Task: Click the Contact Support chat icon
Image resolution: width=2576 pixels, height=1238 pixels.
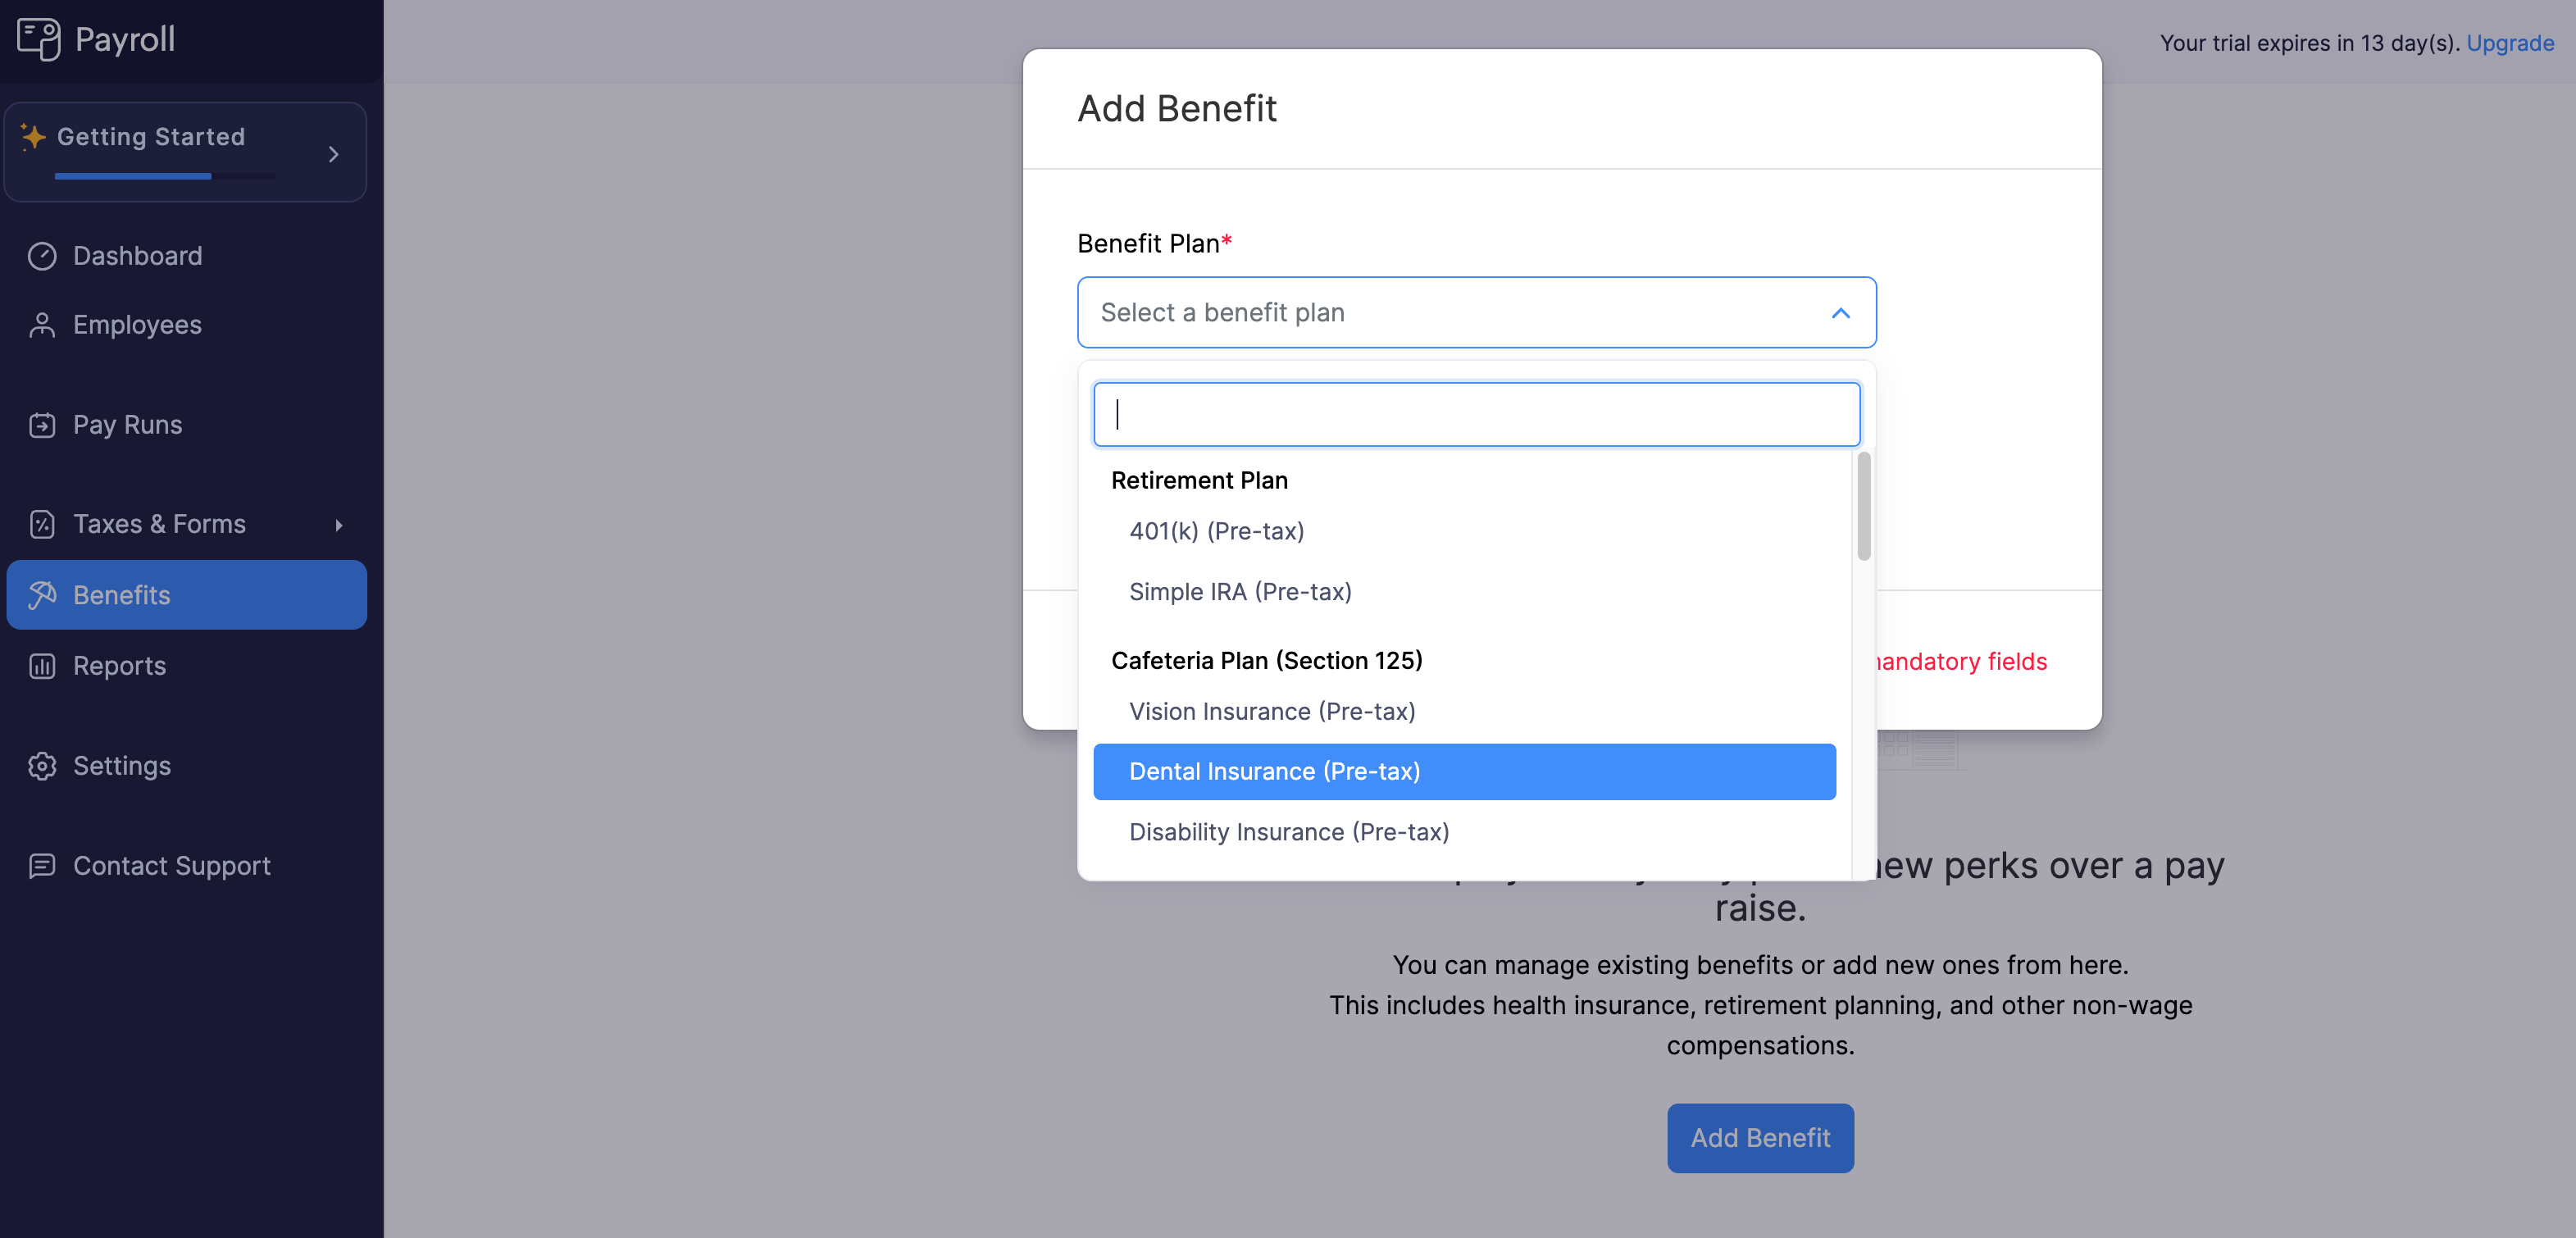Action: (42, 865)
